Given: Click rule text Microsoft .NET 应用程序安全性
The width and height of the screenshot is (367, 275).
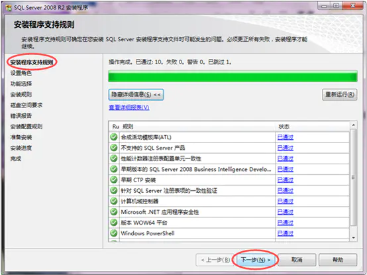Looking at the screenshot, I should [x=160, y=212].
